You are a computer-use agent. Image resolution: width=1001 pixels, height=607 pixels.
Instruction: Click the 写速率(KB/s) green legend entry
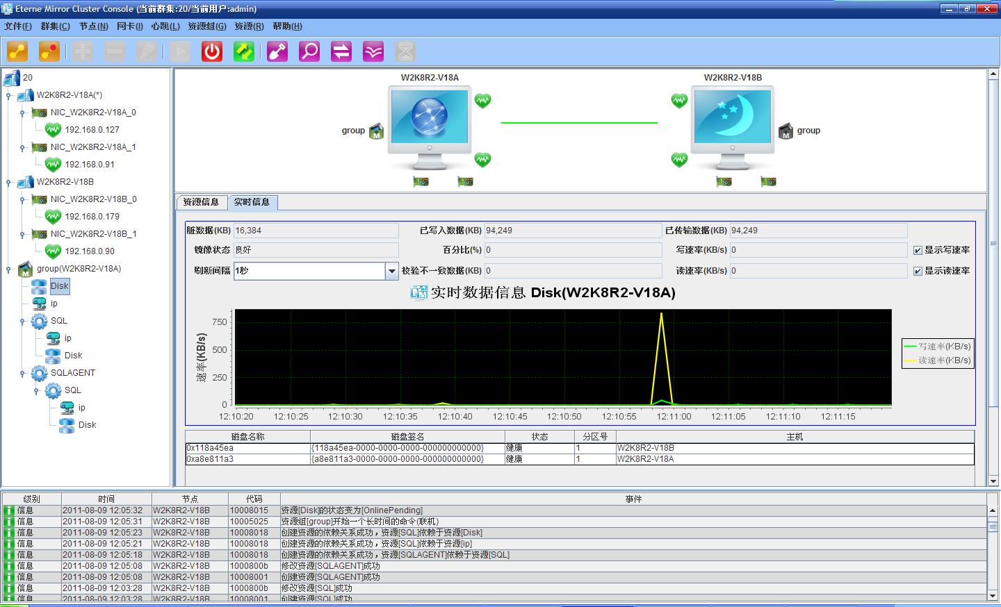tap(936, 347)
